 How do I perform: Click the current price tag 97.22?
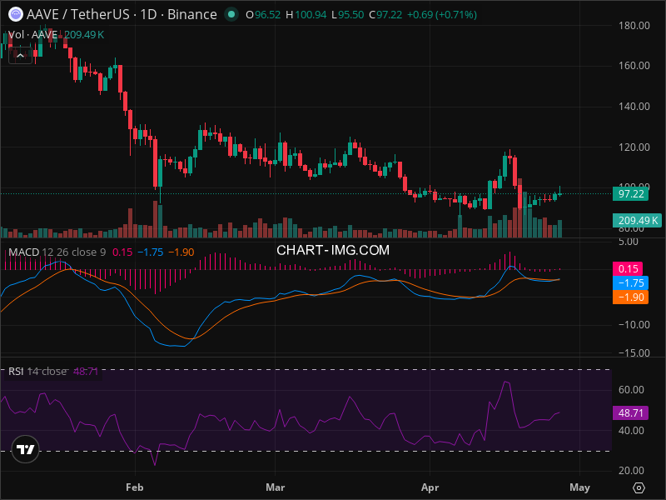pos(631,194)
